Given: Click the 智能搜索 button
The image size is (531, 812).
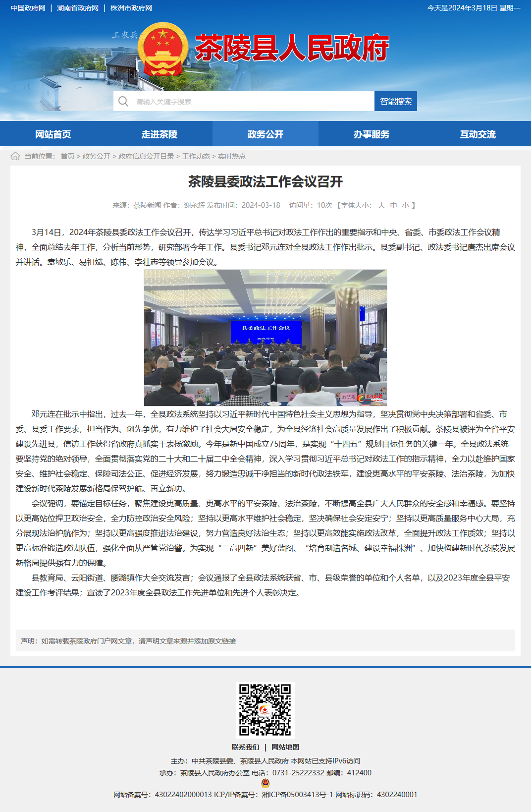Looking at the screenshot, I should [396, 101].
